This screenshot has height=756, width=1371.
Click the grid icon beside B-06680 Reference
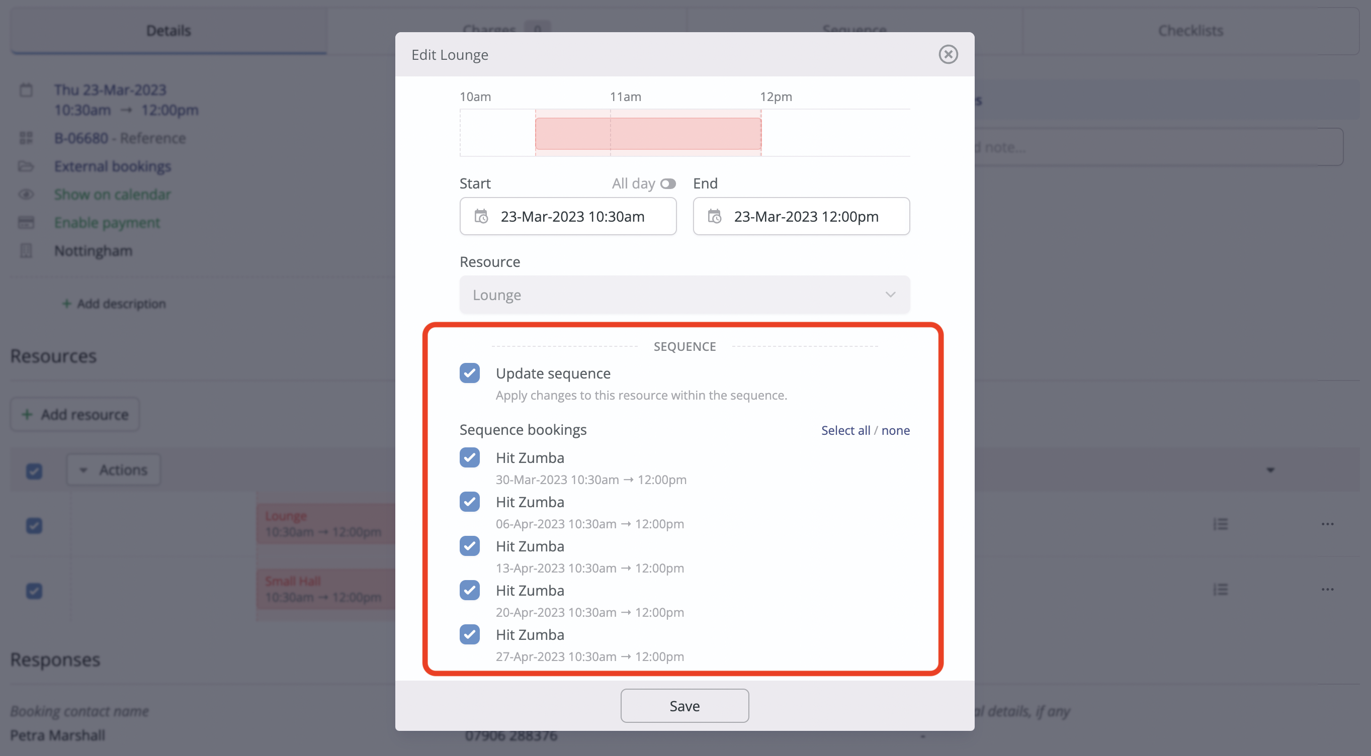[26, 138]
